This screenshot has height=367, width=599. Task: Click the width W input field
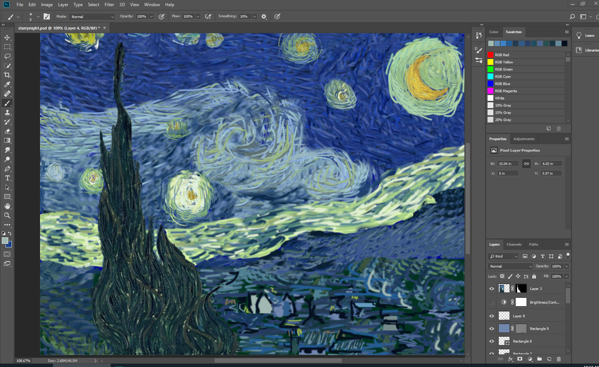(x=508, y=164)
